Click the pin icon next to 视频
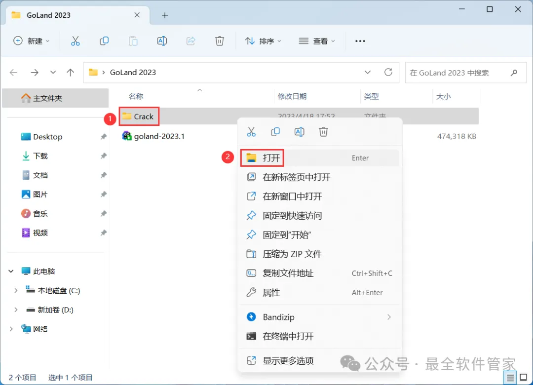This screenshot has height=385, width=533. pos(103,233)
